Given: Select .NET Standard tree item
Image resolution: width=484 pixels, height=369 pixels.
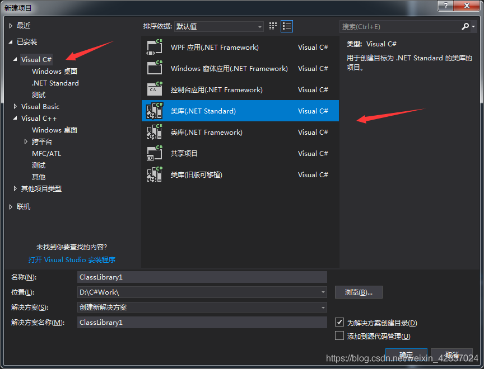Looking at the screenshot, I should 55,83.
